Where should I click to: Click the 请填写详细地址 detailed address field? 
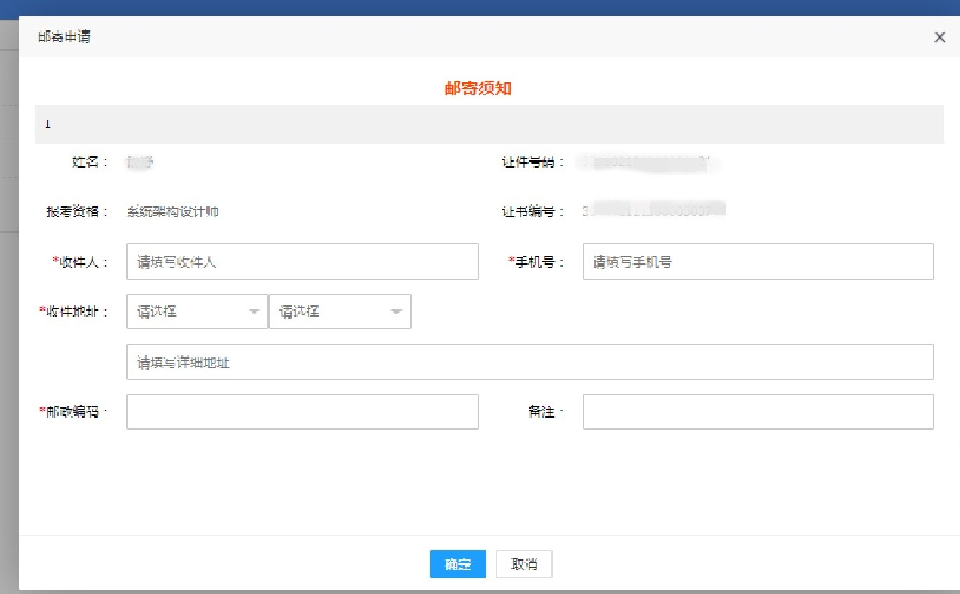(529, 362)
